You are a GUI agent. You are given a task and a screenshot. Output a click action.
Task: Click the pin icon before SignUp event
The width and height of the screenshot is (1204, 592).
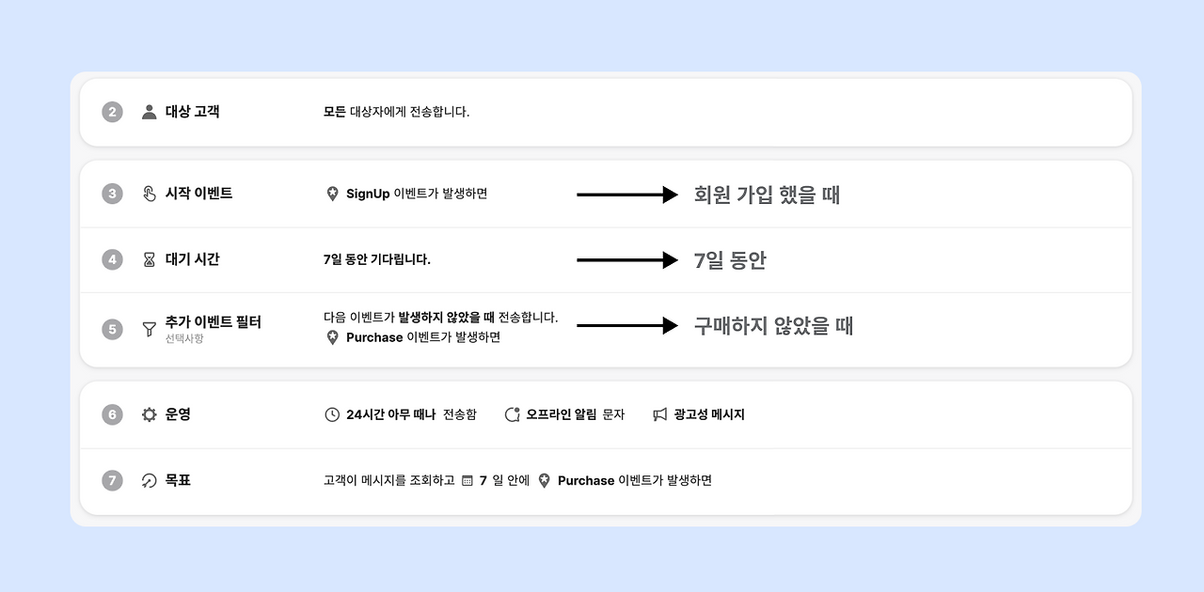tap(332, 194)
